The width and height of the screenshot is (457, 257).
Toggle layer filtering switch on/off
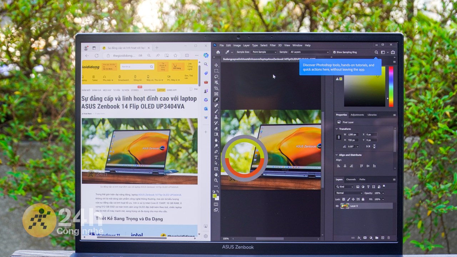384,186
